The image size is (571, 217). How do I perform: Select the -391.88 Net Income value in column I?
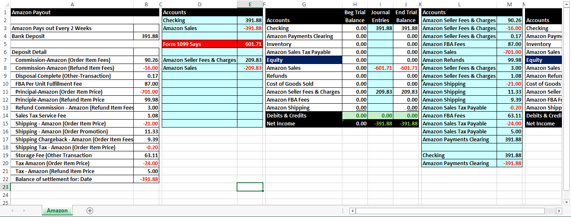[380, 123]
